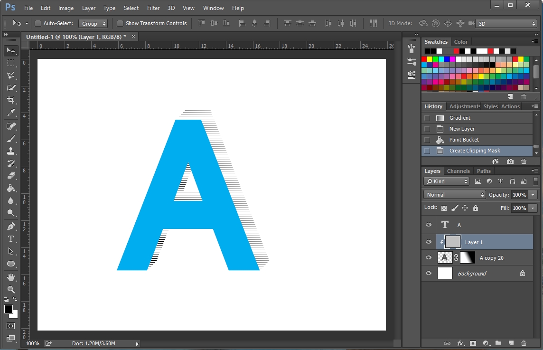Select the Clone Stamp tool

point(11,151)
